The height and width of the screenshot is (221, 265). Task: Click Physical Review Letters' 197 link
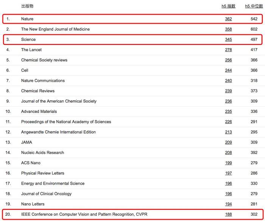(x=228, y=173)
